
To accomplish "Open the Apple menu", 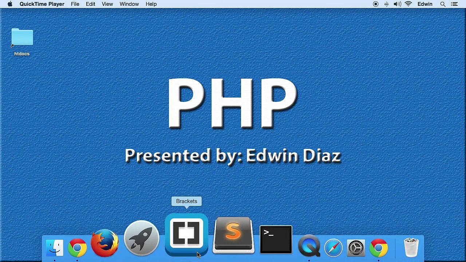I will point(10,4).
